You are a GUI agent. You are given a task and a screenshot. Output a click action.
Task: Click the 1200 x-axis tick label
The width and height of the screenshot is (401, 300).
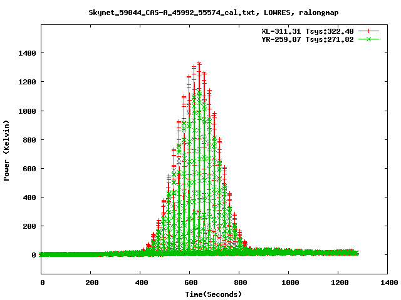coord(340,282)
